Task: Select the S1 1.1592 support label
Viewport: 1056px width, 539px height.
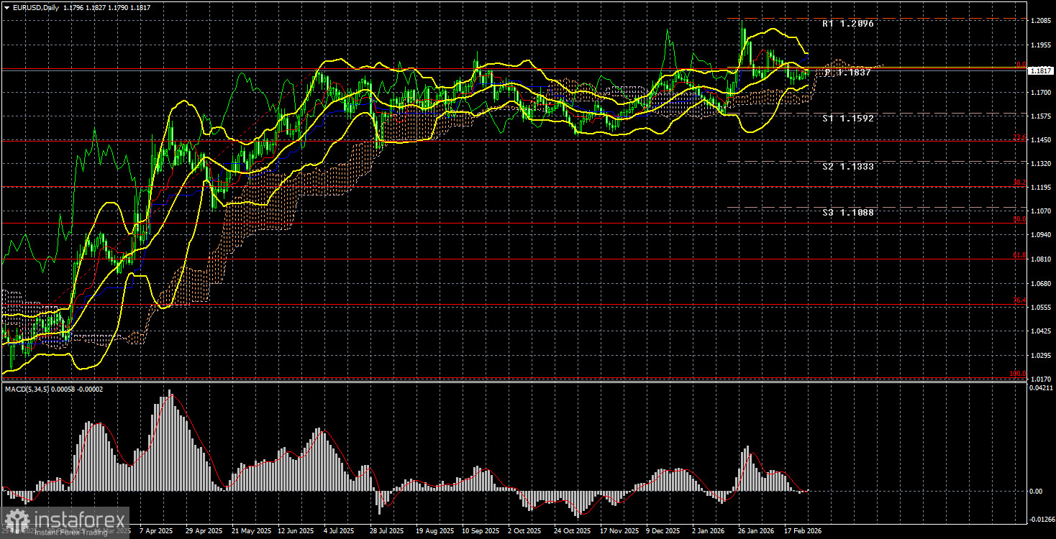Action: pos(847,117)
